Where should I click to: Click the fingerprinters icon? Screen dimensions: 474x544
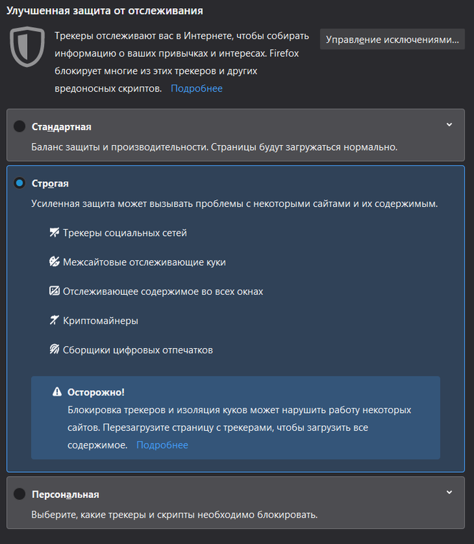[x=54, y=349]
